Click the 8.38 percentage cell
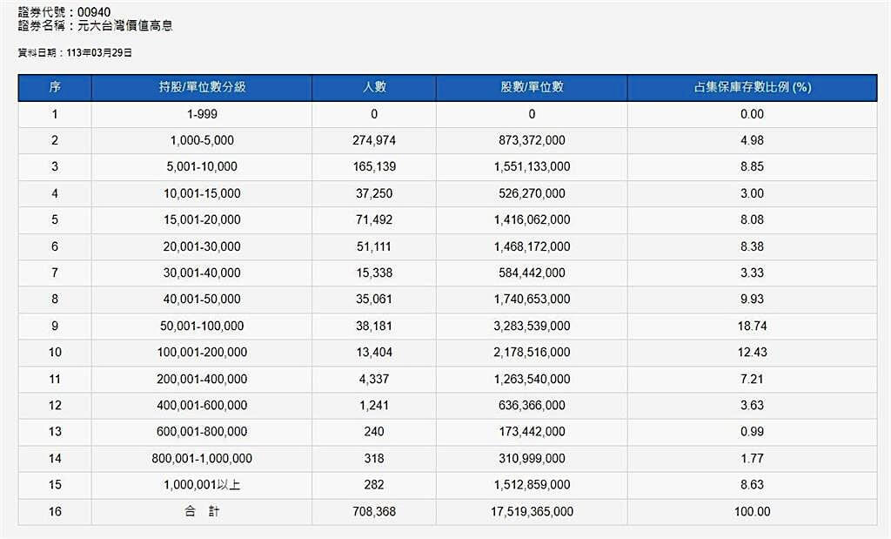This screenshot has height=539, width=891. 752,246
